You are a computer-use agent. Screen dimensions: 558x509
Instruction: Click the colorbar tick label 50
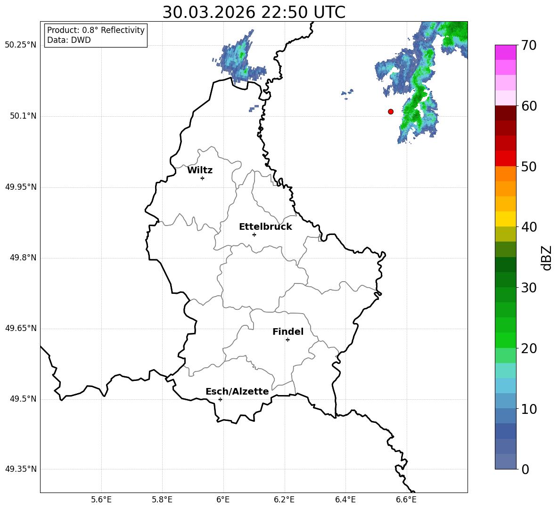[529, 167]
